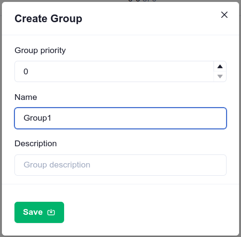The width and height of the screenshot is (241, 237).
Task: Close the Create Group dialog
Action: pos(224,15)
